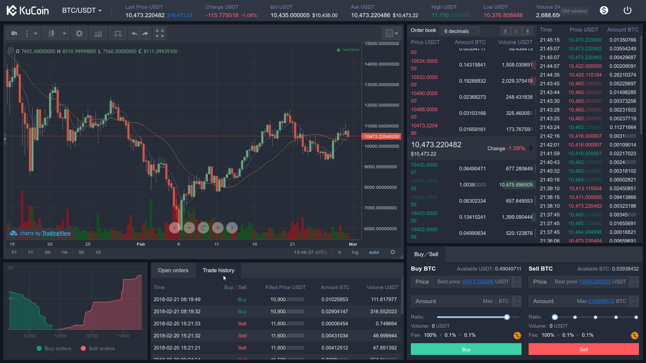This screenshot has height=363, width=646.
Task: Click the Buy ratio slider handle
Action: click(507, 317)
